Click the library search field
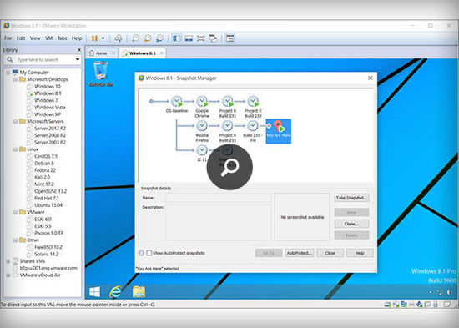Screen dimensions: 459x328 42,60
